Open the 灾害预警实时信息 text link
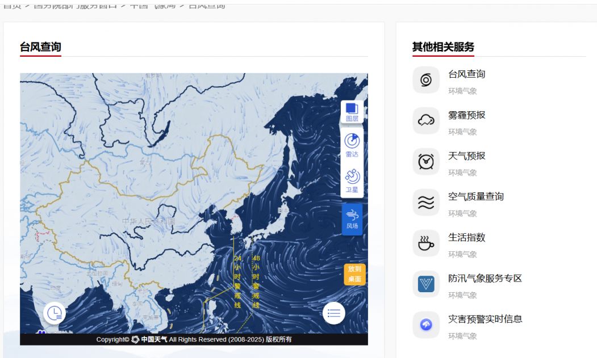 coord(485,319)
